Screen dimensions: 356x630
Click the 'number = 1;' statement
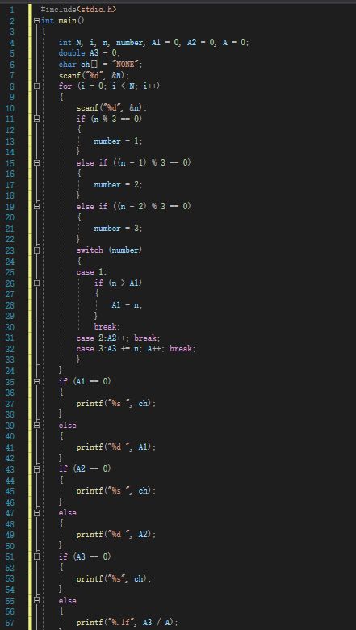point(118,141)
